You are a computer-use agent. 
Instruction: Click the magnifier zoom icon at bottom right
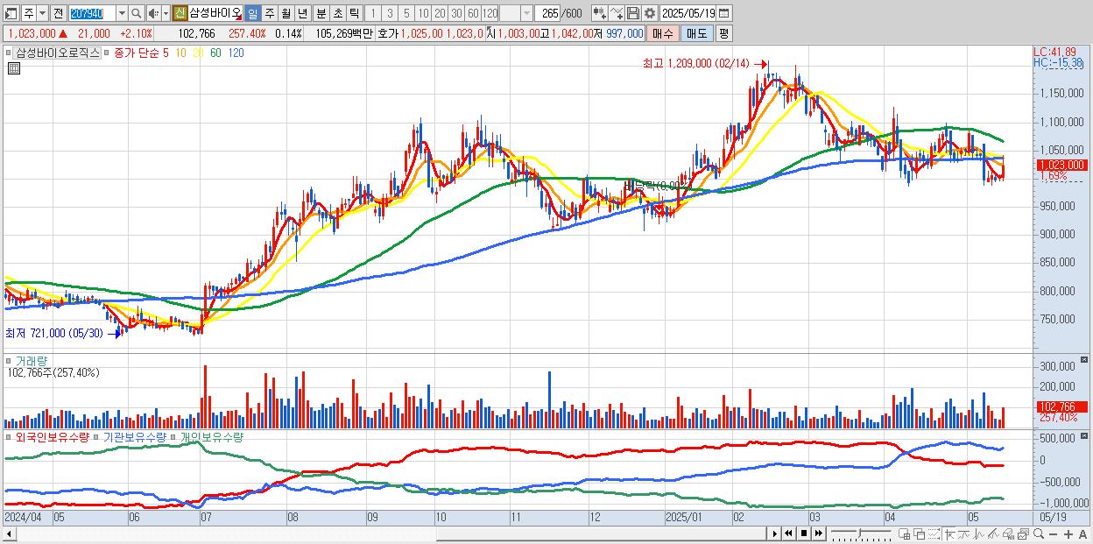pyautogui.click(x=1038, y=533)
